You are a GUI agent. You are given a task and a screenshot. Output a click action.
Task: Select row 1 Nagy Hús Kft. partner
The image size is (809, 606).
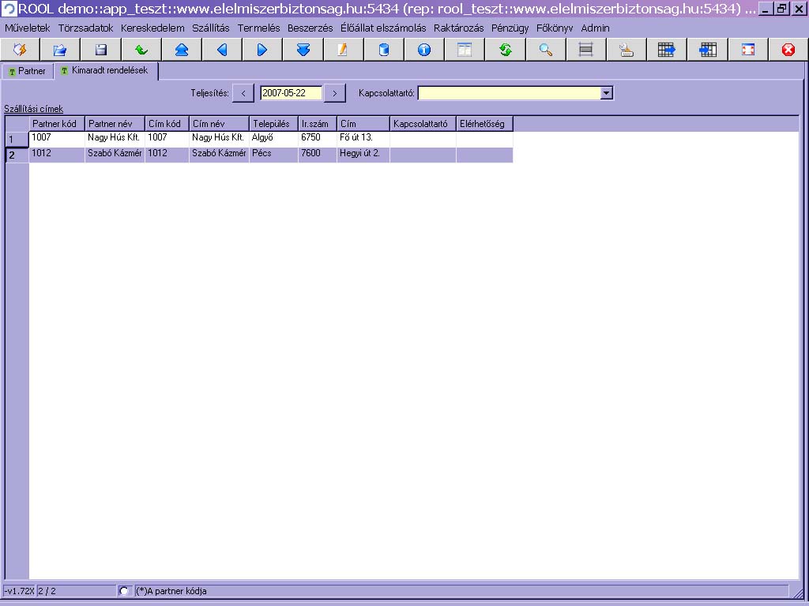pos(114,138)
